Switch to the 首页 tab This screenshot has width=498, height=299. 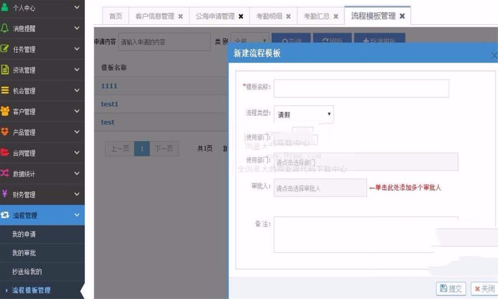[116, 17]
